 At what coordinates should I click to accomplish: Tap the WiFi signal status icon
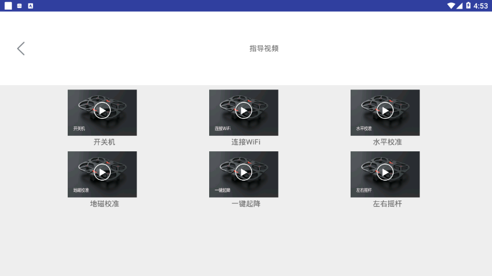pos(451,6)
